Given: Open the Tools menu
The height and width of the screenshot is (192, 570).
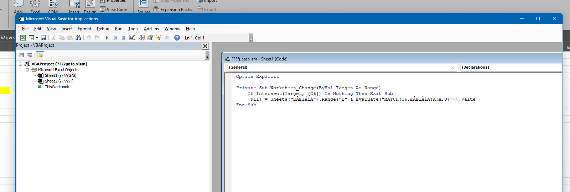Looking at the screenshot, I should 133,29.
